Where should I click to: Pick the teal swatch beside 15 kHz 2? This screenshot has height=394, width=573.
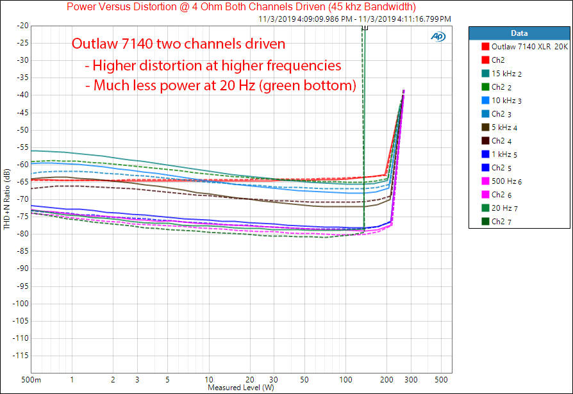click(x=485, y=74)
